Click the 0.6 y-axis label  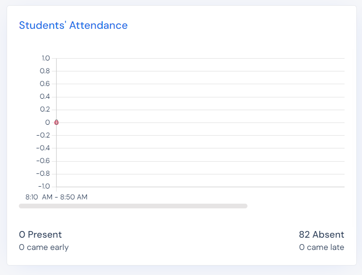coord(45,84)
